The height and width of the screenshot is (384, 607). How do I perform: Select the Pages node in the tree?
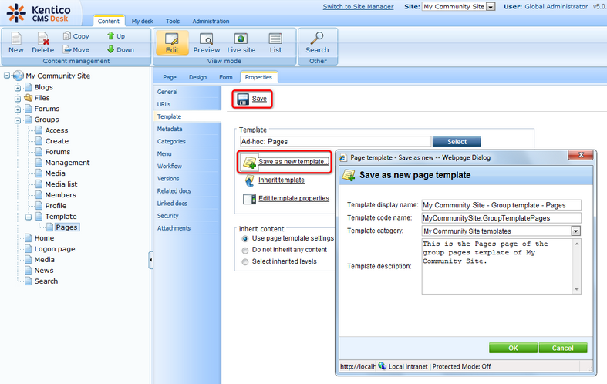point(66,227)
